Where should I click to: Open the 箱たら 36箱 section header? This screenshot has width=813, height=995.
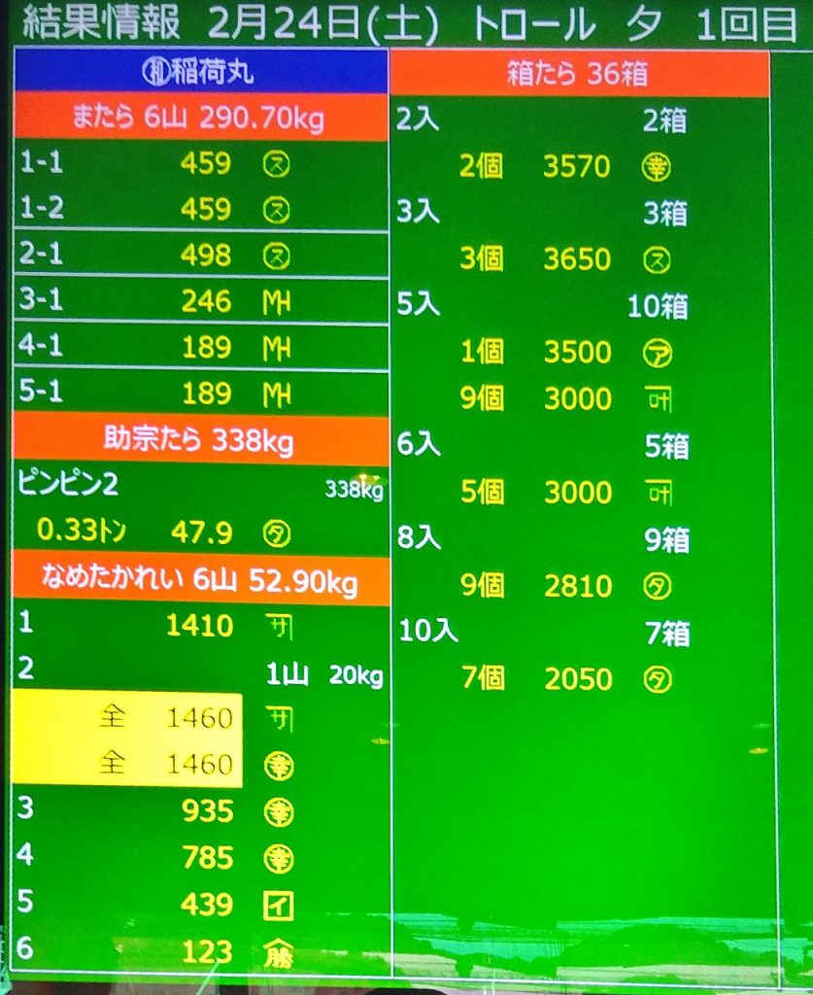580,74
